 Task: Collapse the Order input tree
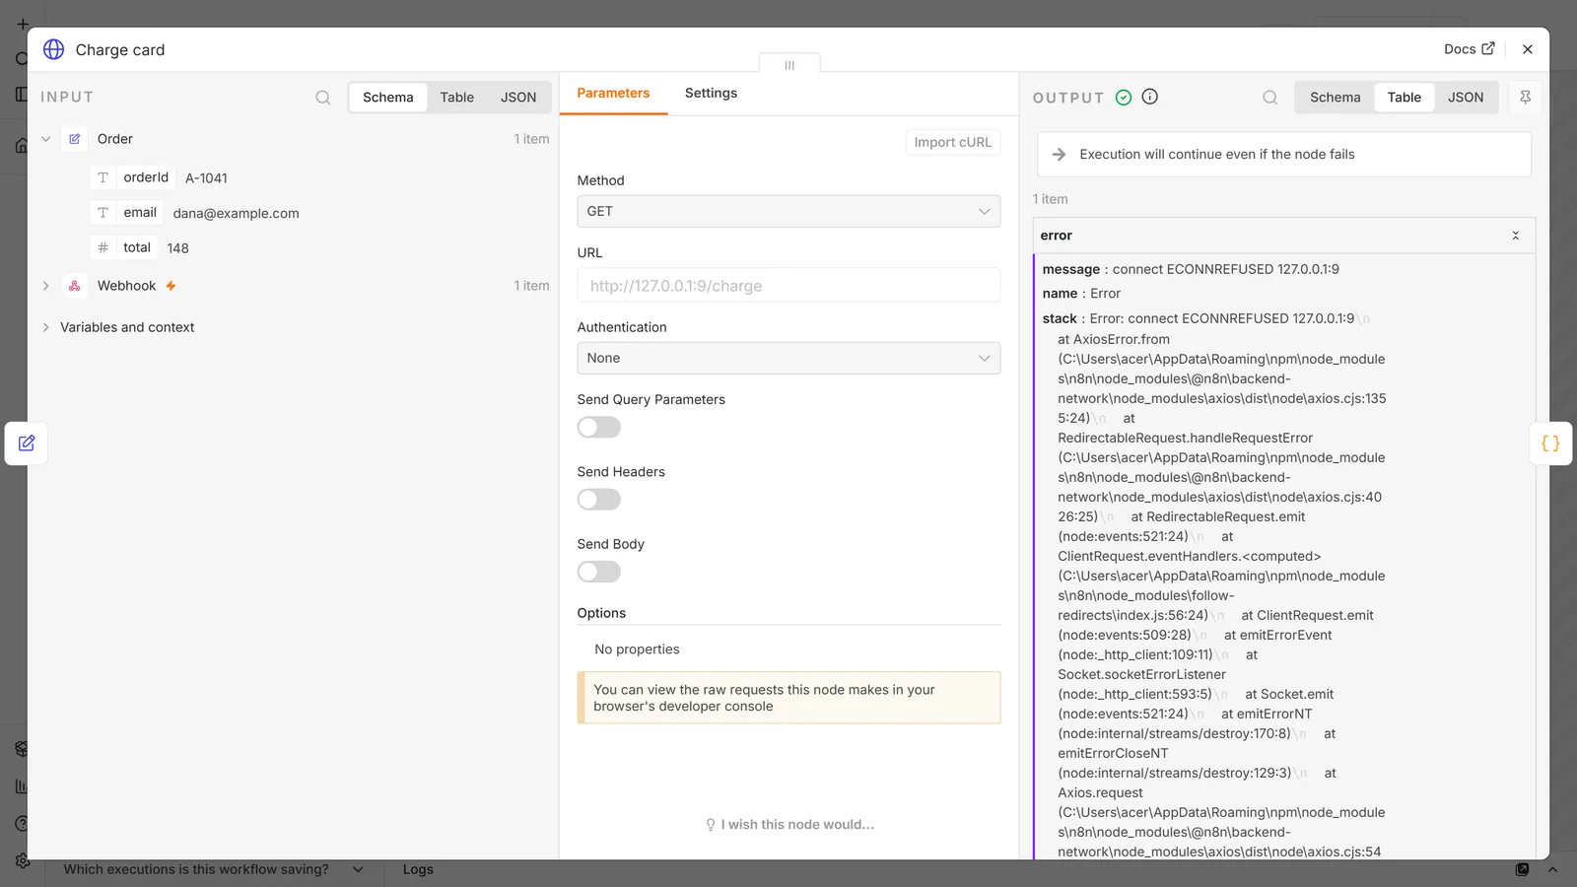point(45,139)
